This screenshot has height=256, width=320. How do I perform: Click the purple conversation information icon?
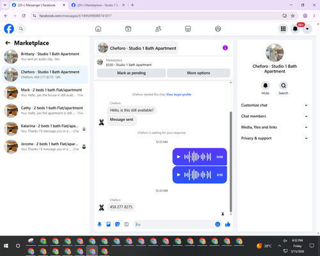225,48
